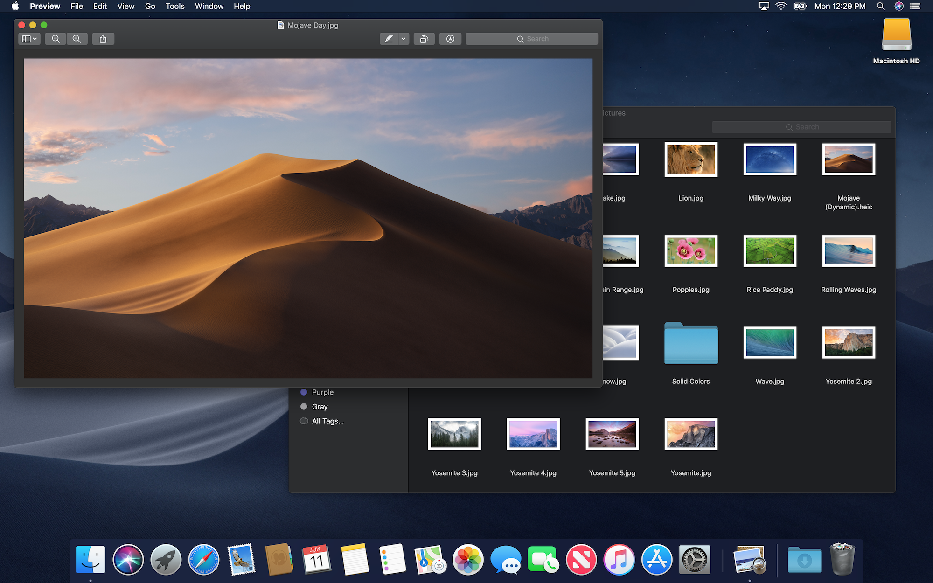Select the Lion.jpg thumbnail in Finder

691,160
